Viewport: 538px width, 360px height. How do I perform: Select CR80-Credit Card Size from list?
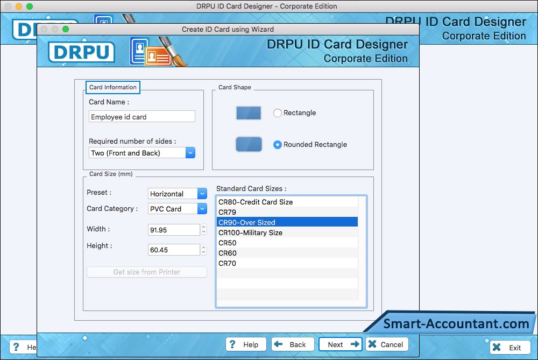(287, 202)
